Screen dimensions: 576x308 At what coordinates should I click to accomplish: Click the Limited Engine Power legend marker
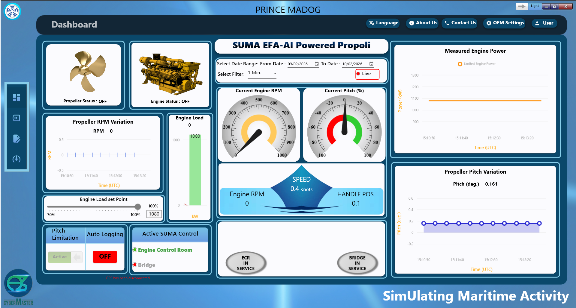(460, 64)
